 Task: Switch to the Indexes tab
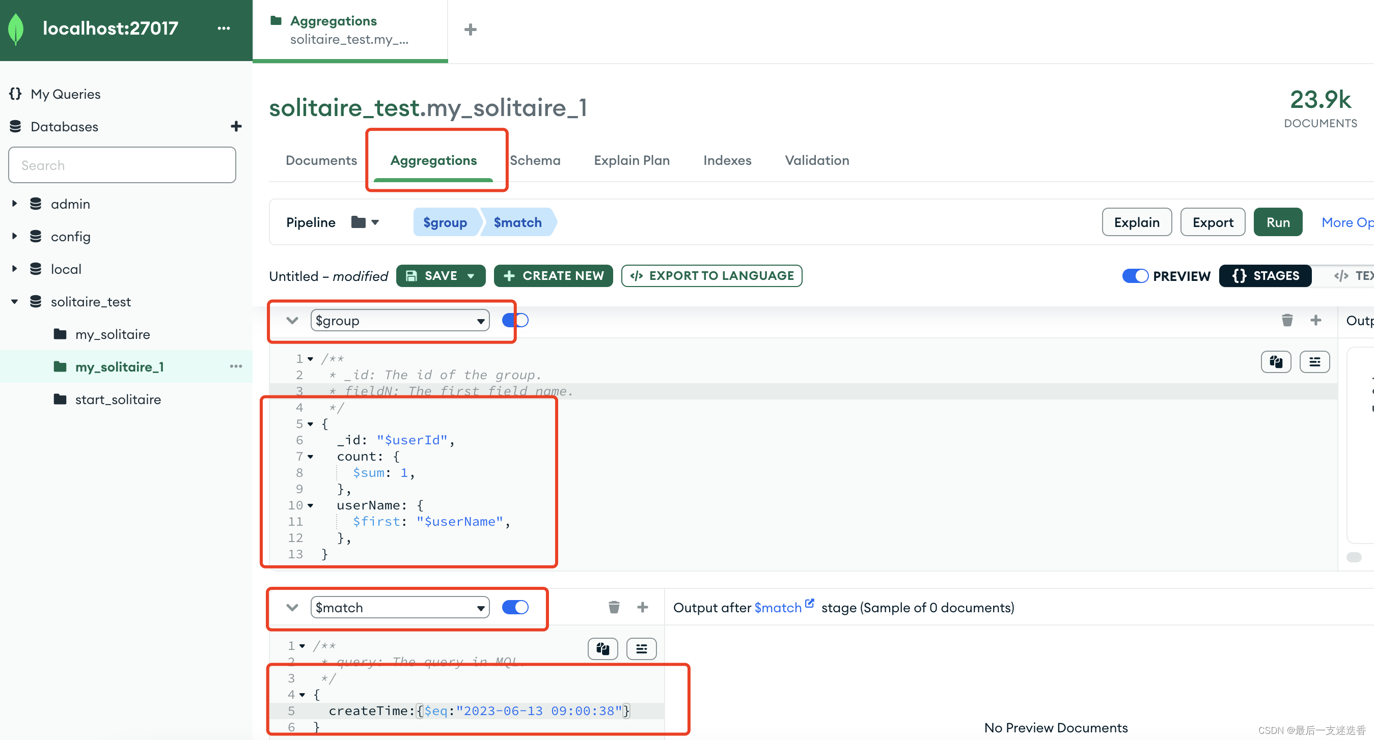[727, 160]
